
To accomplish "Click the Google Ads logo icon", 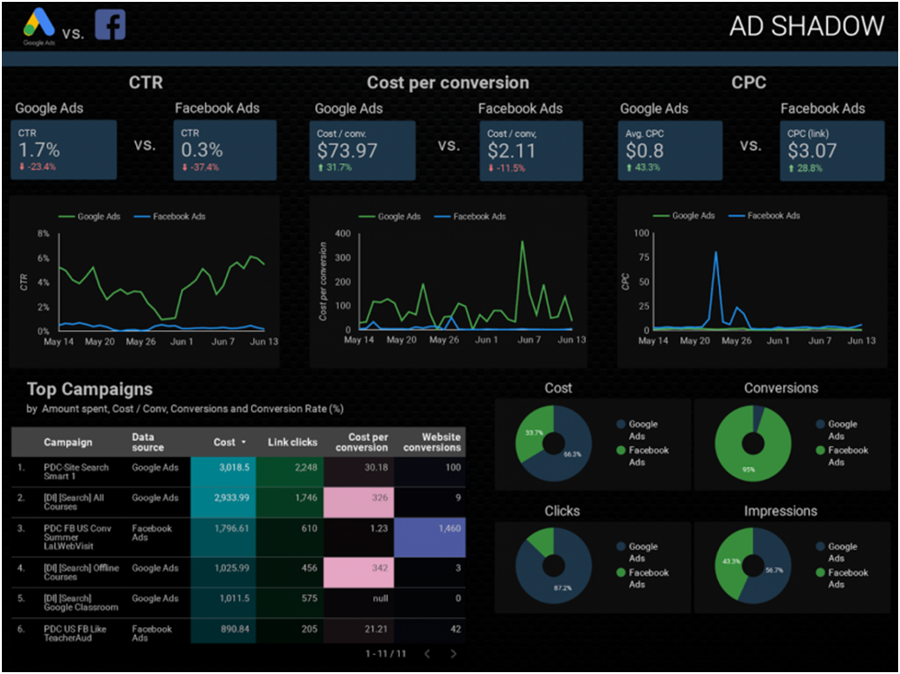I will pos(39,27).
